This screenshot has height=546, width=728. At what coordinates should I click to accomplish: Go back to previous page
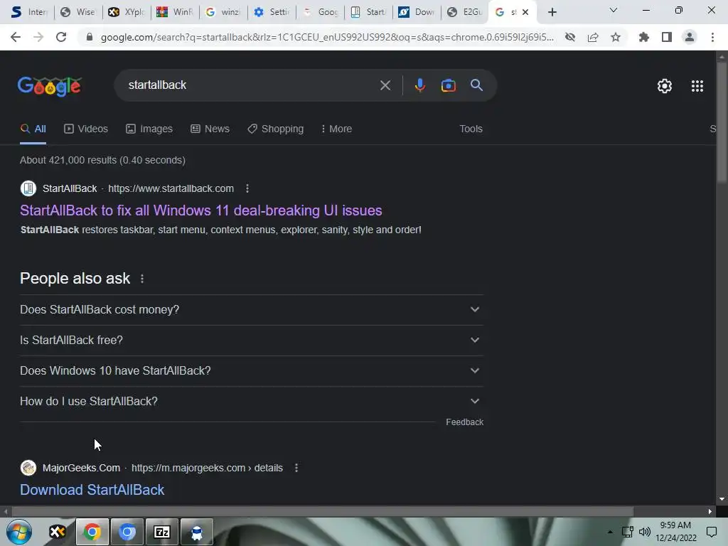pyautogui.click(x=16, y=37)
